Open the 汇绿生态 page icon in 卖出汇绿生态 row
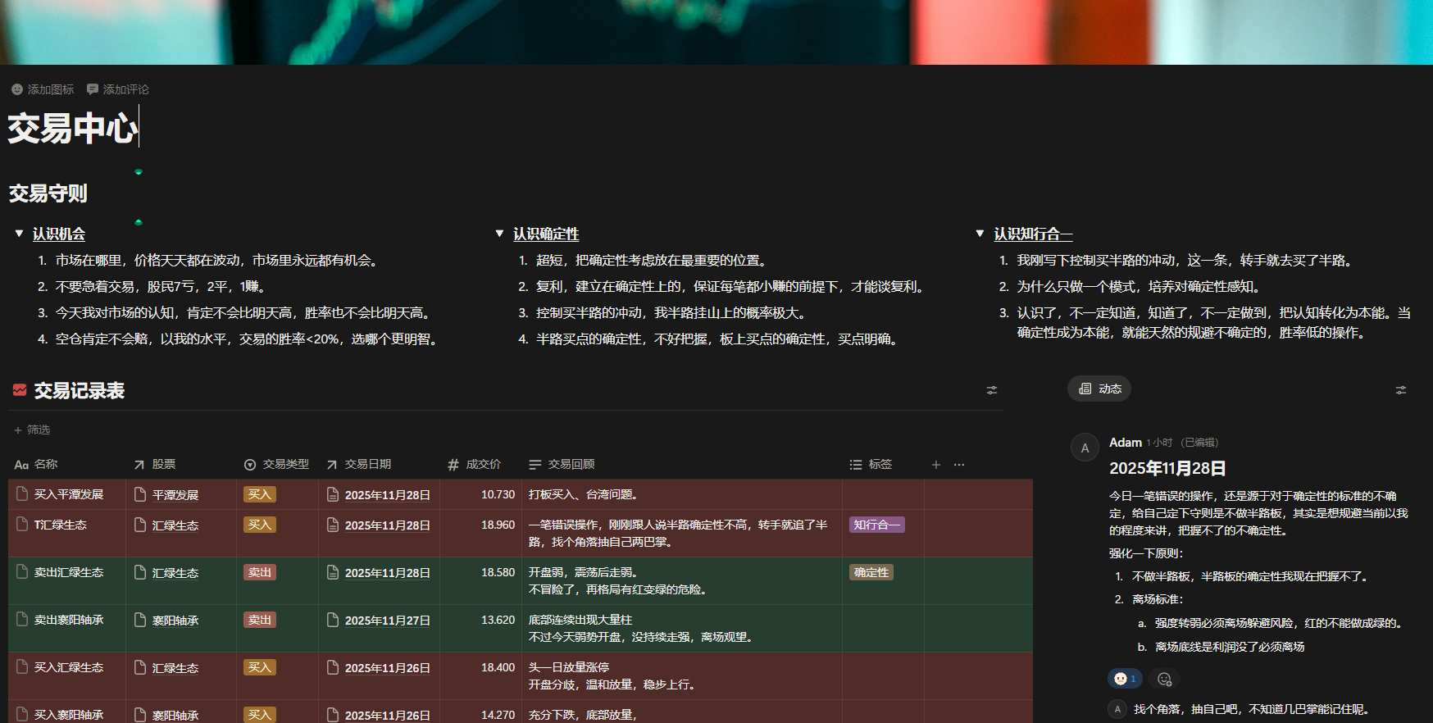Image resolution: width=1433 pixels, height=723 pixels. (x=140, y=572)
